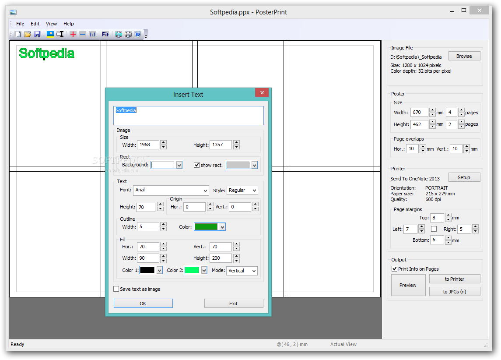
Task: Open help with question mark icon
Action: pyautogui.click(x=138, y=34)
